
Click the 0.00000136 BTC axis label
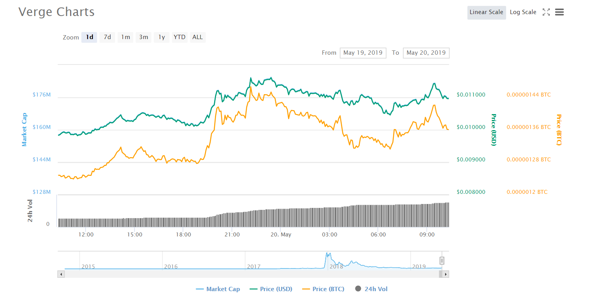coord(529,127)
